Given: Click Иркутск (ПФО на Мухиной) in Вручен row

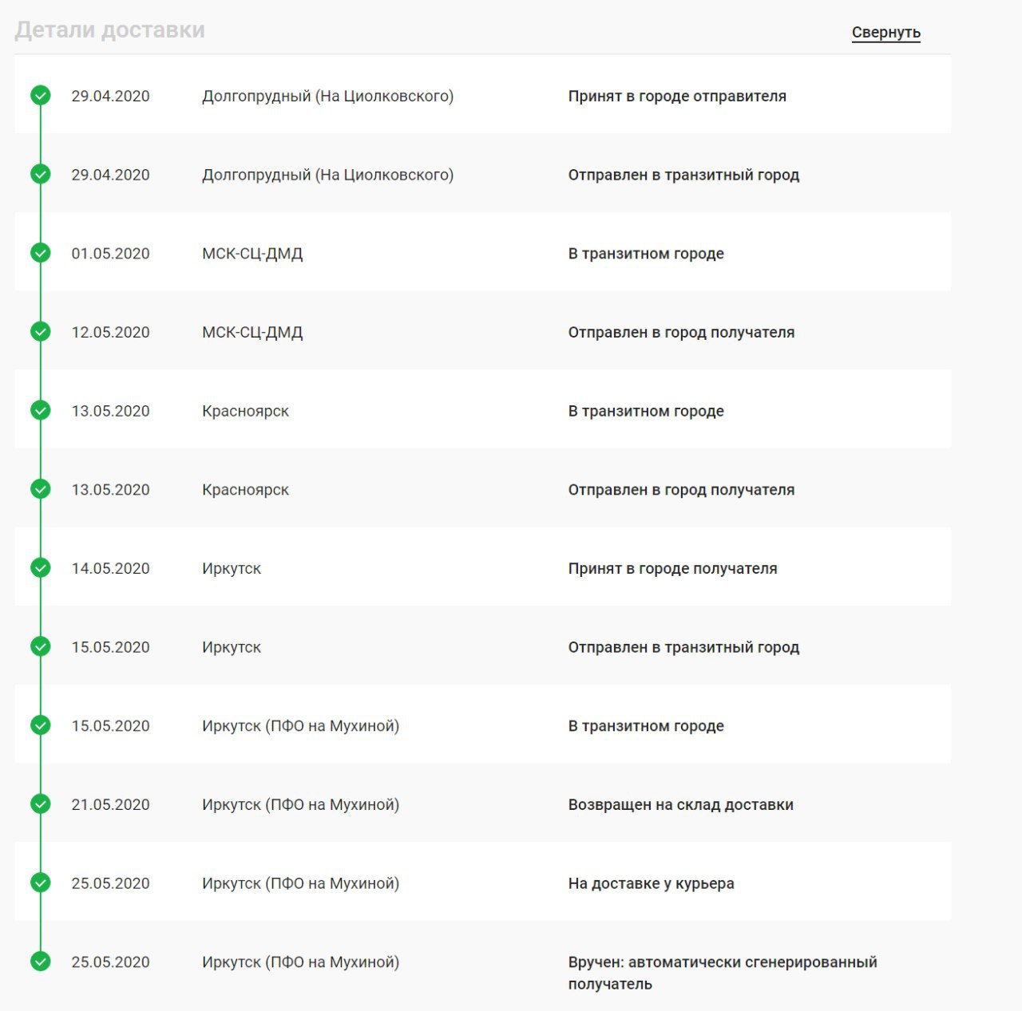Looking at the screenshot, I should pyautogui.click(x=300, y=962).
